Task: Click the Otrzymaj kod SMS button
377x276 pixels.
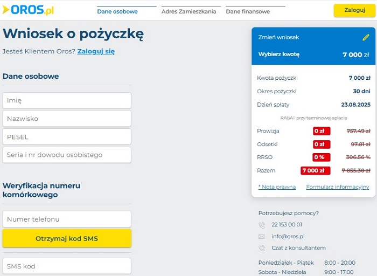Action: [x=67, y=238]
